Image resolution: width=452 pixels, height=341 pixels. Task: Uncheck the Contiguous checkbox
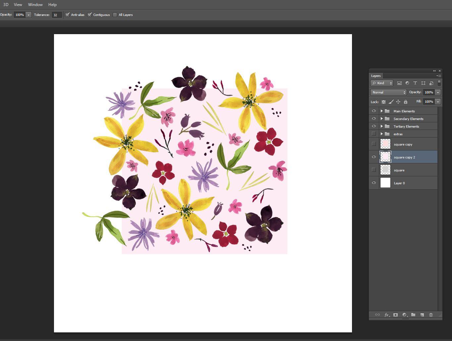coord(89,15)
